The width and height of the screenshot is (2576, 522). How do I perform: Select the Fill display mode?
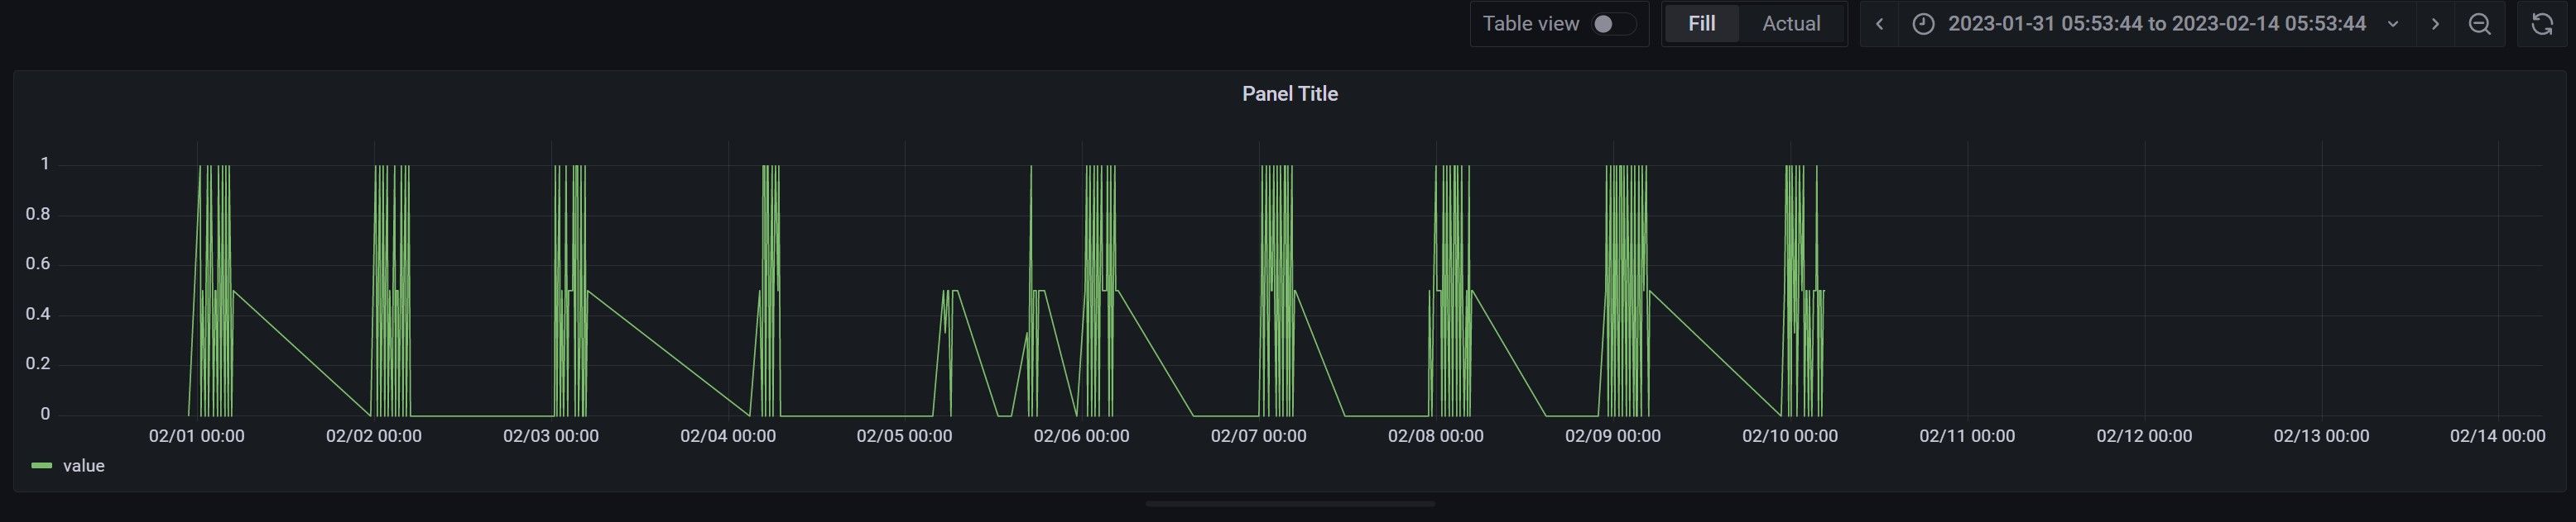click(1701, 24)
